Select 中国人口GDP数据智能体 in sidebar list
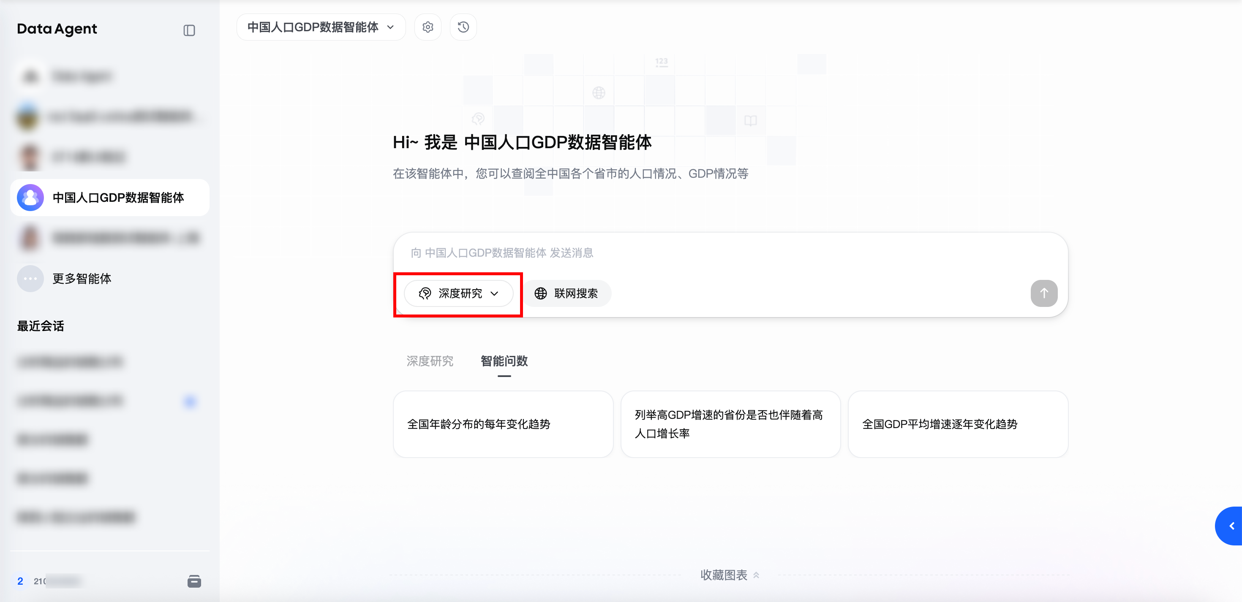Viewport: 1242px width, 602px height. (118, 198)
